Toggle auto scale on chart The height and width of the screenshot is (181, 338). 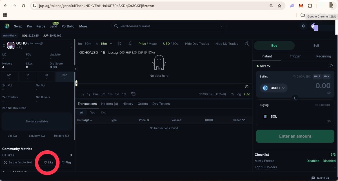[x=247, y=94]
